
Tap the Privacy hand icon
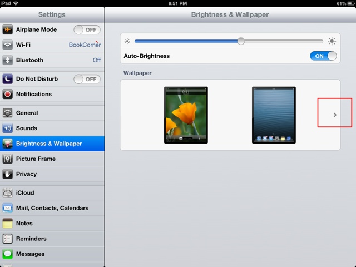tap(7, 174)
